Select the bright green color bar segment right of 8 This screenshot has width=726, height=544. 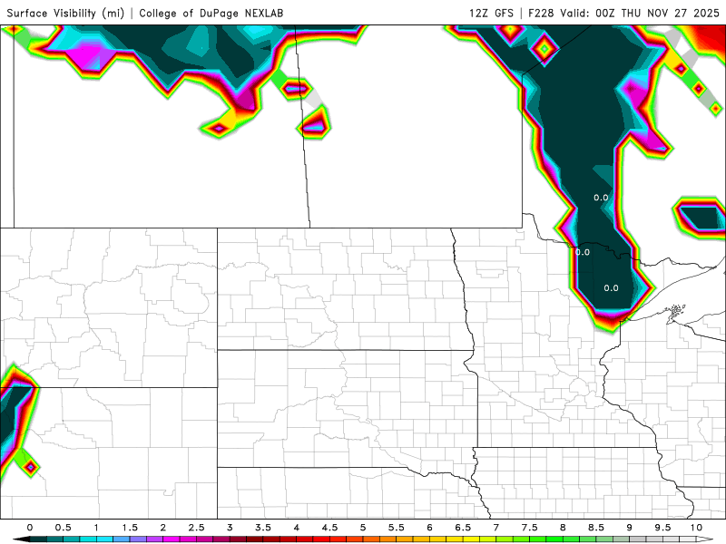coord(572,539)
